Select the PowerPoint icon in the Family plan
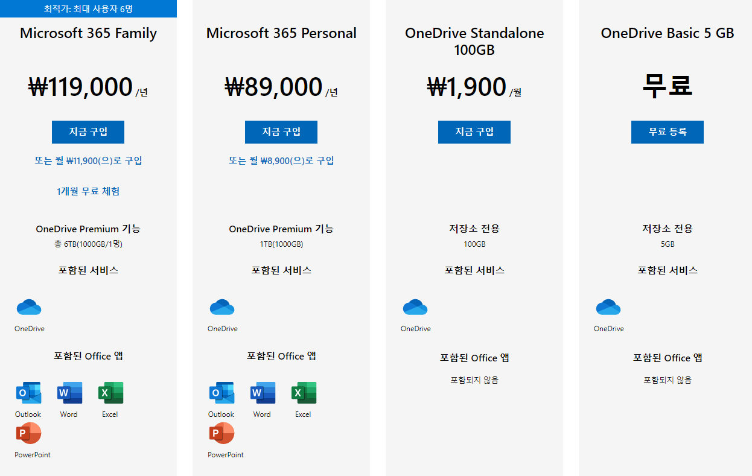The width and height of the screenshot is (752, 476). pyautogui.click(x=28, y=433)
